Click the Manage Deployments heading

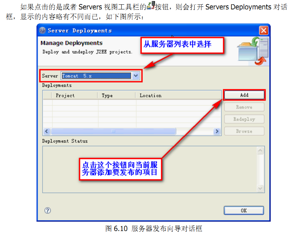pyautogui.click(x=72, y=43)
